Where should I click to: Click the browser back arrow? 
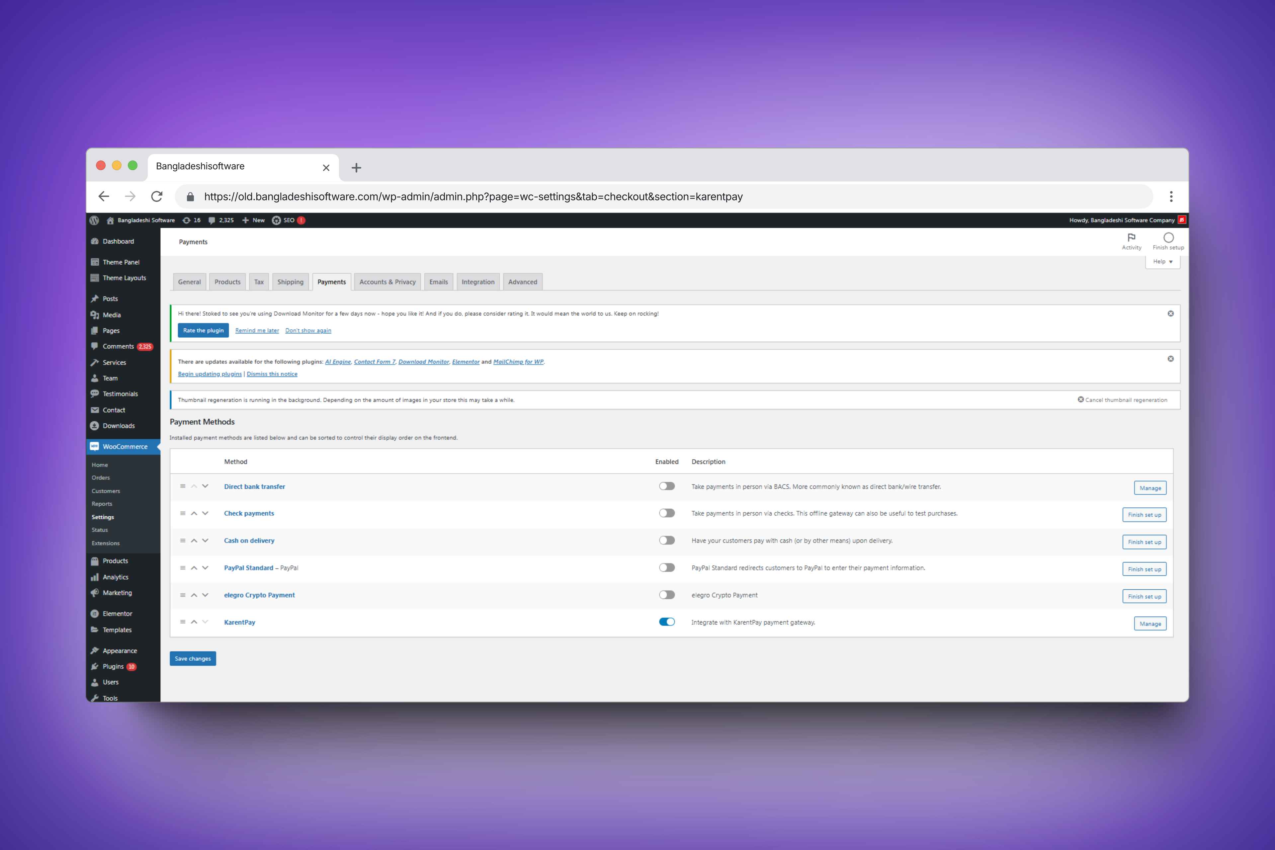click(104, 196)
